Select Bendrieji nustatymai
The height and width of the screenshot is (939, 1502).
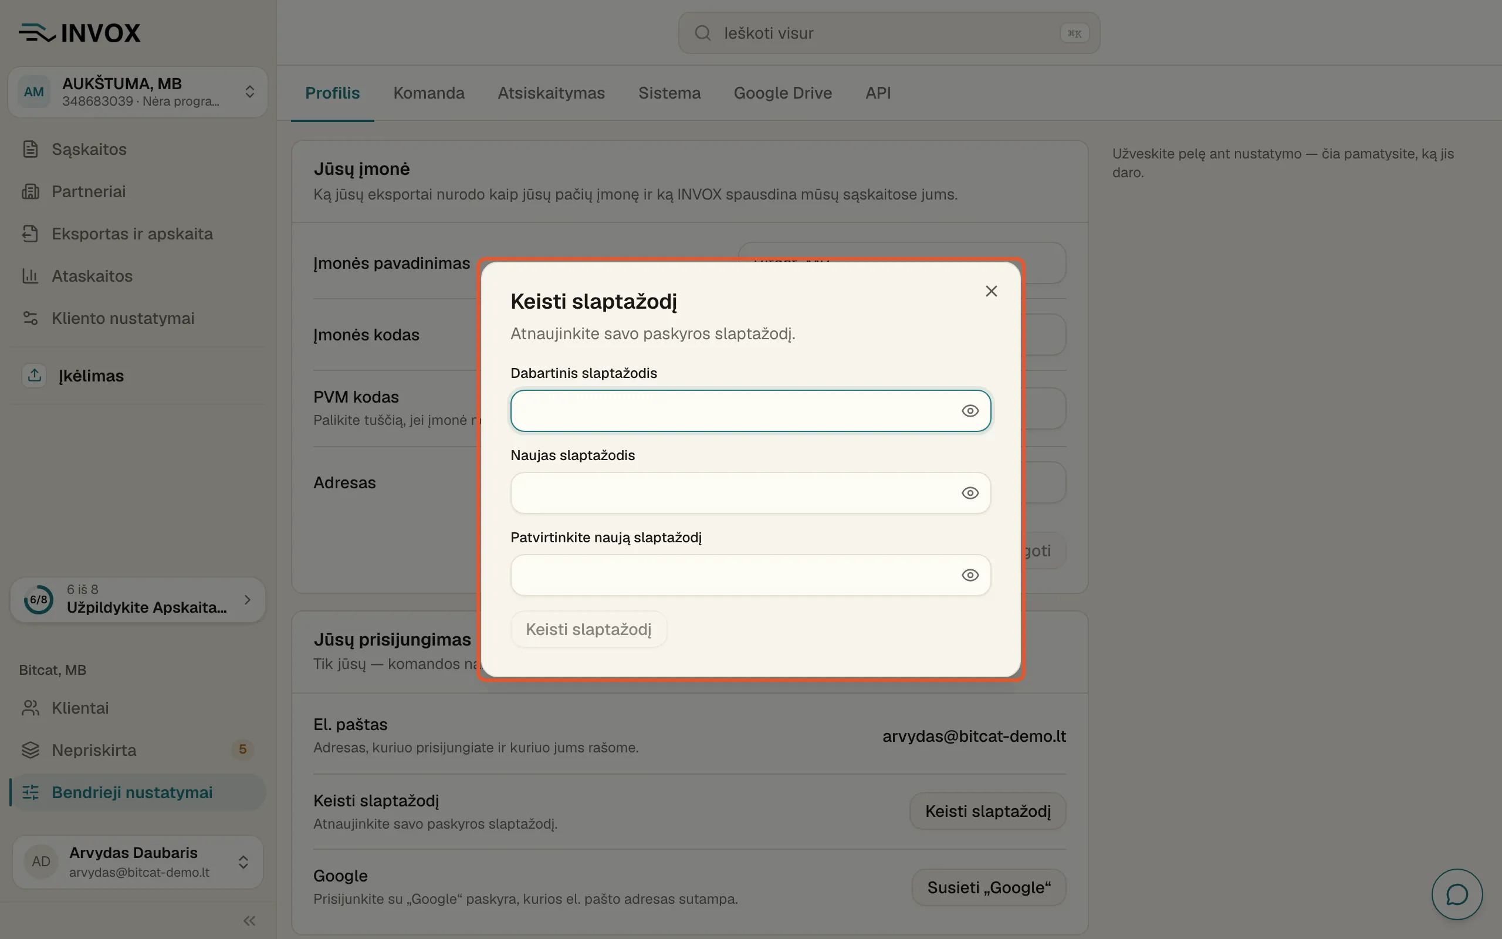[x=138, y=792]
